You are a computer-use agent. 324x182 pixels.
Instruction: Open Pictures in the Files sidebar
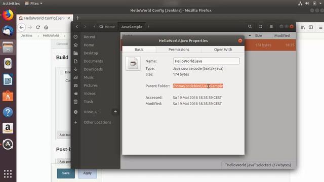point(91,85)
